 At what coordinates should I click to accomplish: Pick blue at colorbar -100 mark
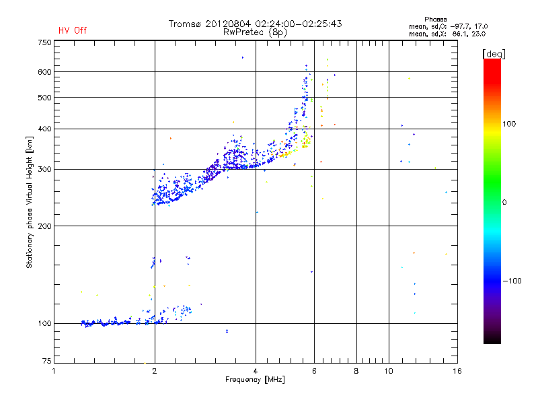[492, 280]
